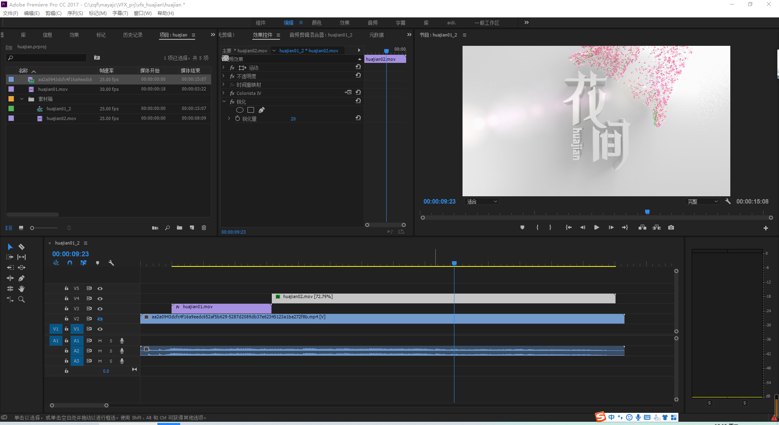Screen dimensions: 779x425
Task: Show more workspaces overflow arrows
Action: coord(527,23)
